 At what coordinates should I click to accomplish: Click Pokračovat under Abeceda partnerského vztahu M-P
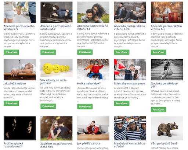[x=48, y=52]
